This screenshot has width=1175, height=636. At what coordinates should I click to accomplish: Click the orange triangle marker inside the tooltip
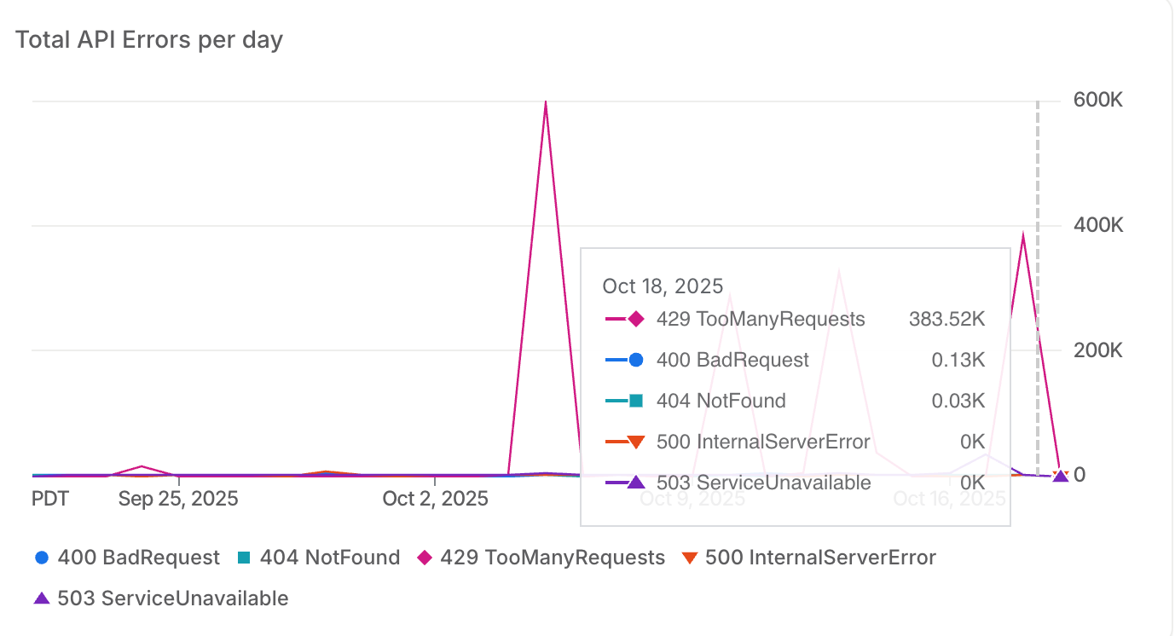click(635, 442)
